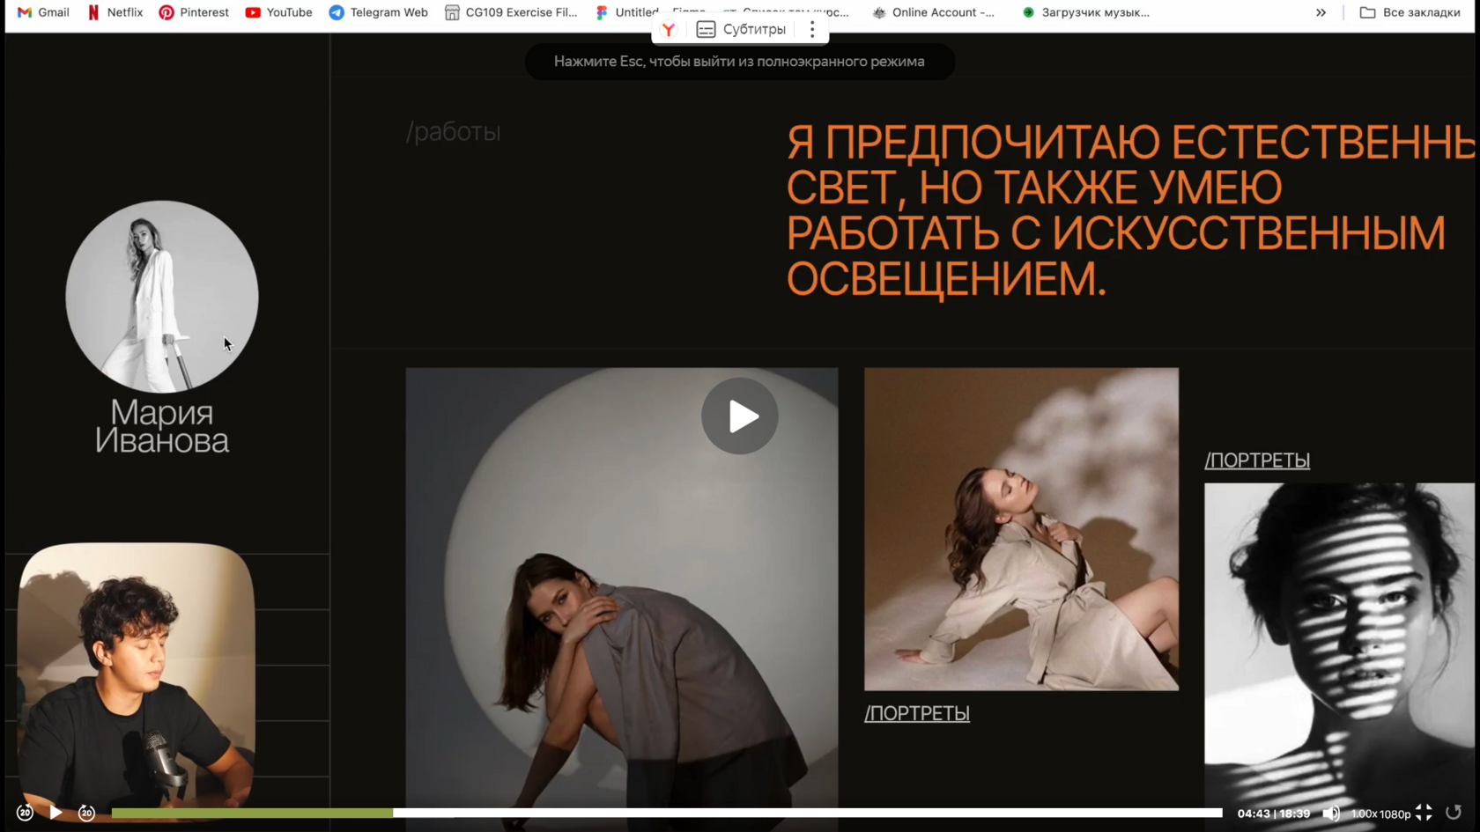Exit fullscreen with the collapse icon
The height and width of the screenshot is (832, 1480).
click(1424, 813)
